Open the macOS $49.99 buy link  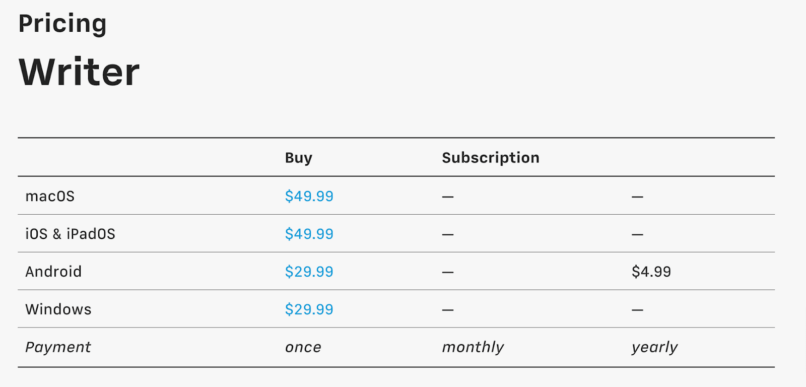(309, 196)
